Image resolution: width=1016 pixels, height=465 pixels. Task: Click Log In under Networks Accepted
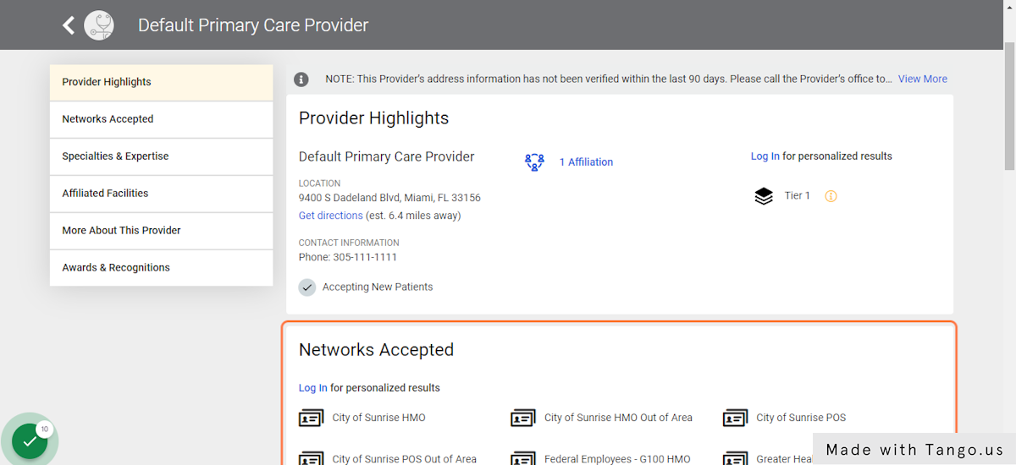[x=313, y=388]
